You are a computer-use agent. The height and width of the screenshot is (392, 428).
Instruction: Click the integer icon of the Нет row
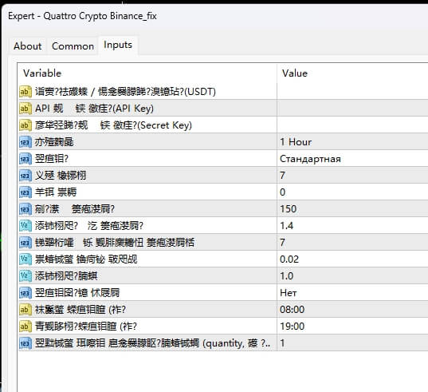click(x=26, y=293)
